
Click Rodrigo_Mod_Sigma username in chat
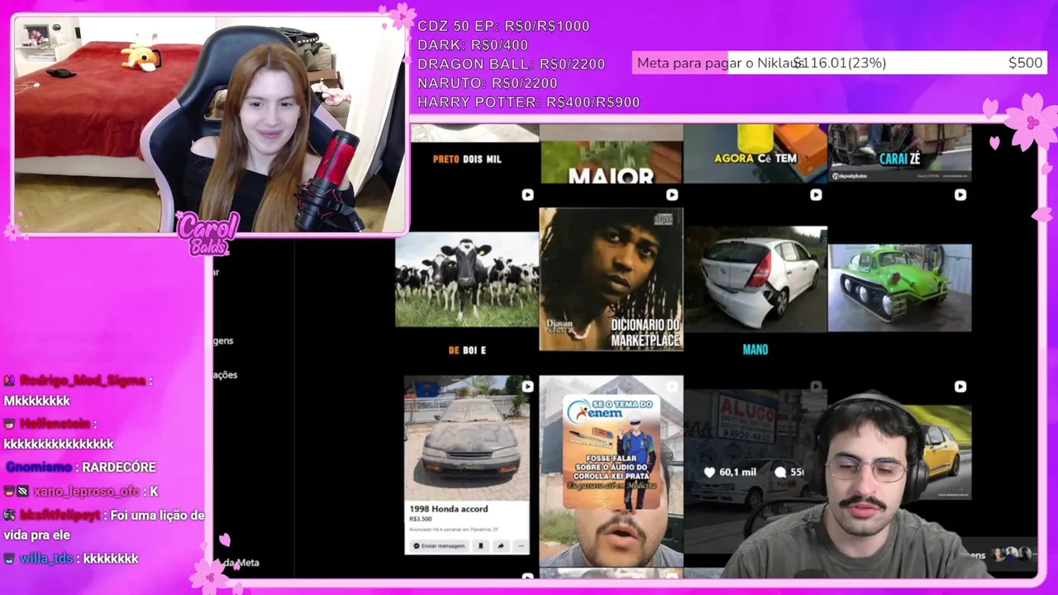[x=83, y=380]
